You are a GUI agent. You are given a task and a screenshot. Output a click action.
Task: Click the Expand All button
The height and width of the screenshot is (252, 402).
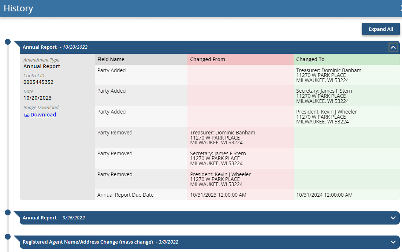[x=381, y=29]
